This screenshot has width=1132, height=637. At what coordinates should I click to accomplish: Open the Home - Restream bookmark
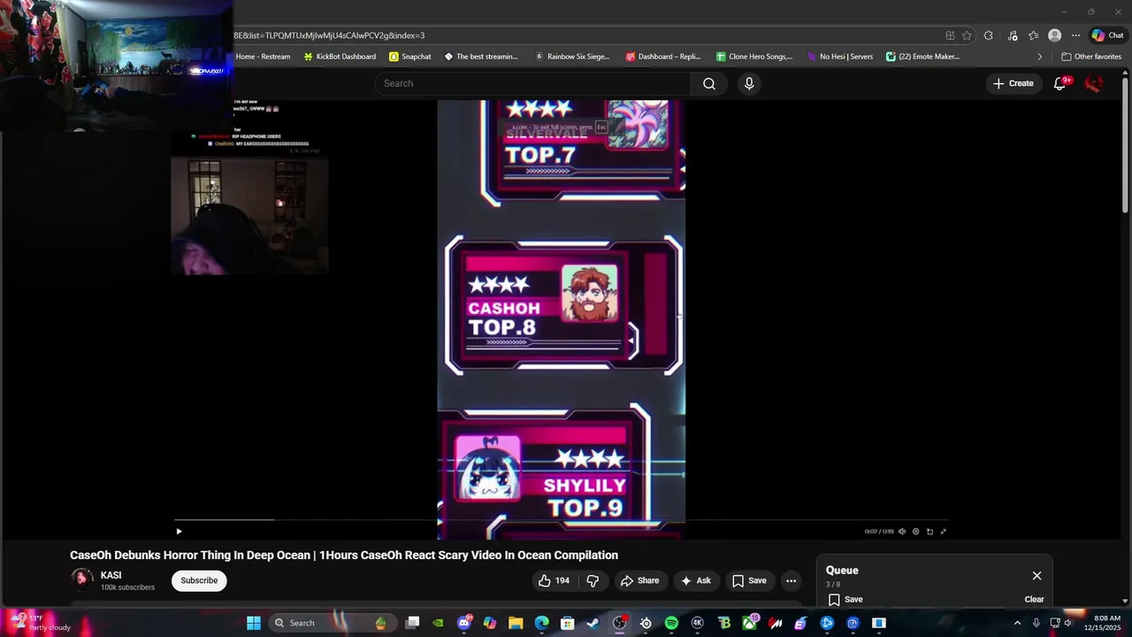262,57
